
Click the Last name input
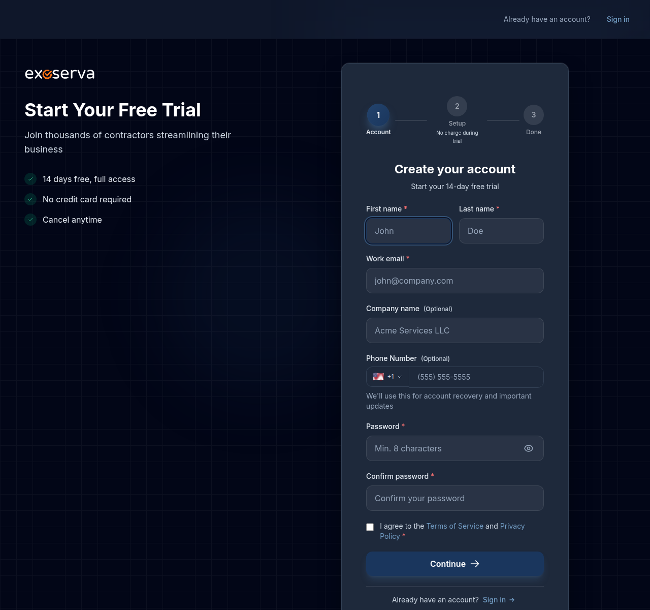pos(501,231)
